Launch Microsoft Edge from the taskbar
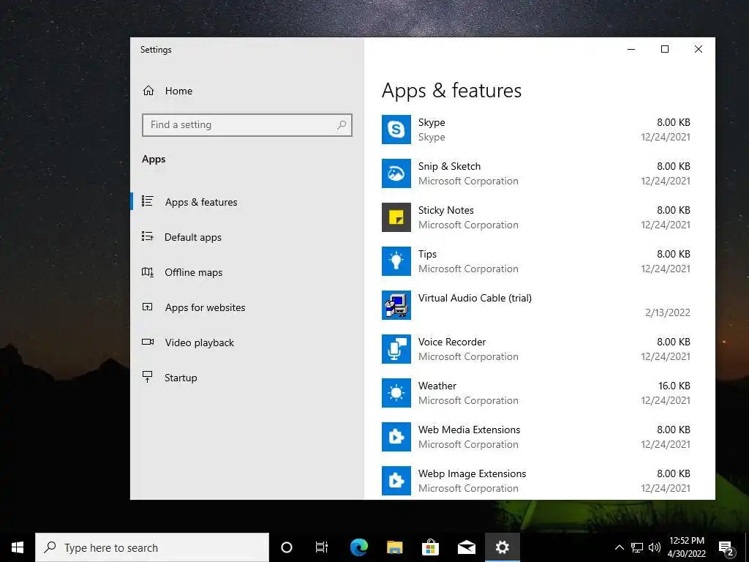 click(x=358, y=547)
